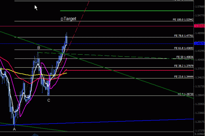Select the dashed green line from point B
205x136 pixels.
pyautogui.click(x=116, y=56)
